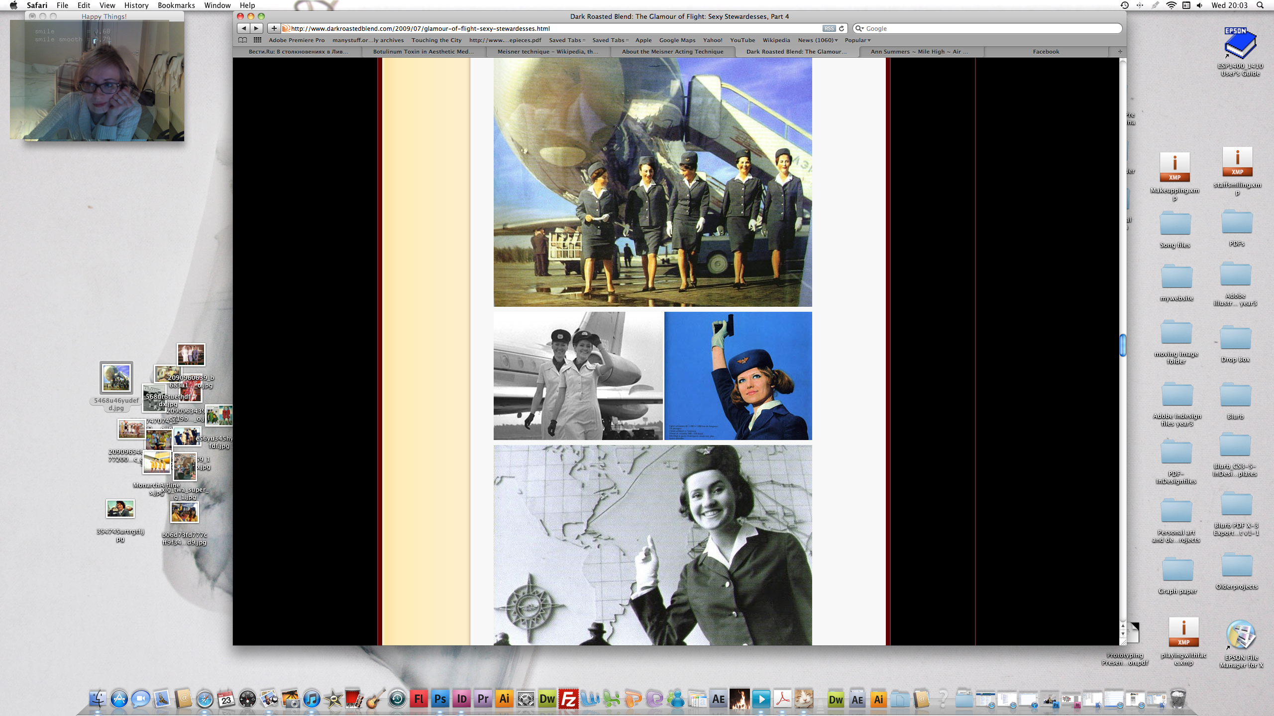This screenshot has width=1274, height=716.
Task: Click the Wi-Fi status menu icon
Action: (x=1171, y=5)
